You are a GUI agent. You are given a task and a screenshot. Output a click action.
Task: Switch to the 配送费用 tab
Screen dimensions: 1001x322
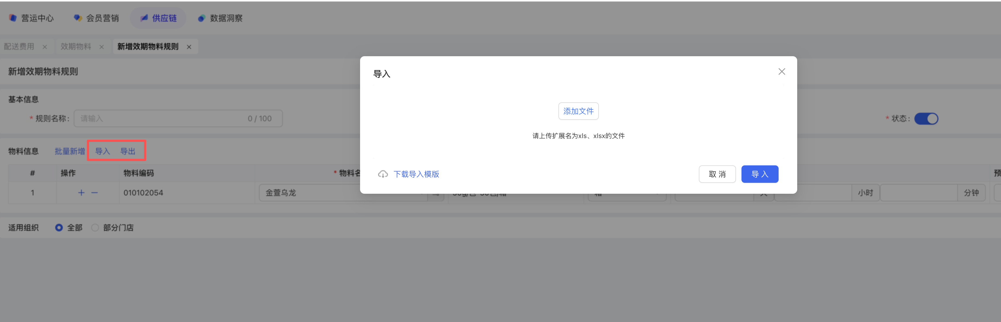(x=19, y=47)
